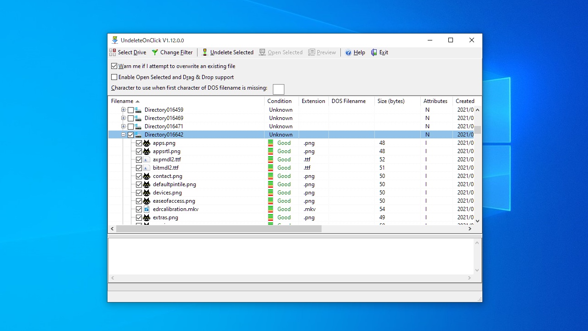The height and width of the screenshot is (331, 588).
Task: Click the Select Drive button label
Action: 132,52
